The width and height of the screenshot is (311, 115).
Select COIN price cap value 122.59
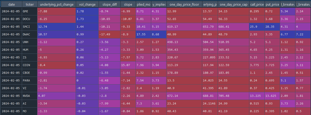(x=233, y=65)
